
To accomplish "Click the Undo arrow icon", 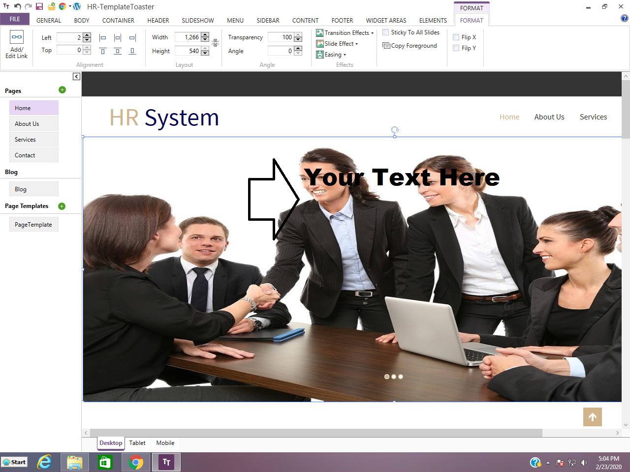I will [18, 6].
